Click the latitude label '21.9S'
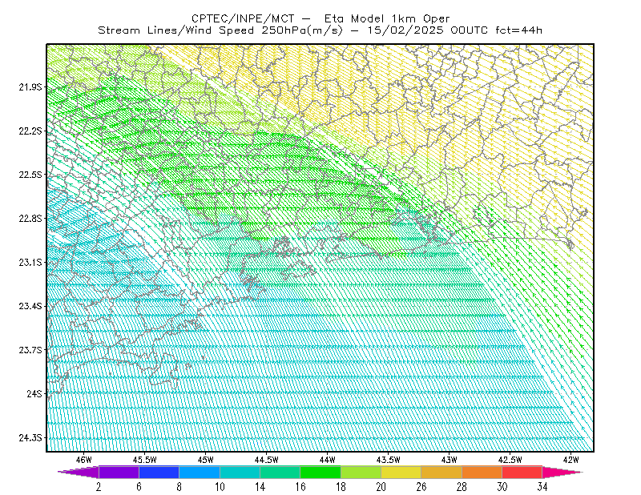Image resolution: width=641 pixels, height=495 pixels. (30, 87)
